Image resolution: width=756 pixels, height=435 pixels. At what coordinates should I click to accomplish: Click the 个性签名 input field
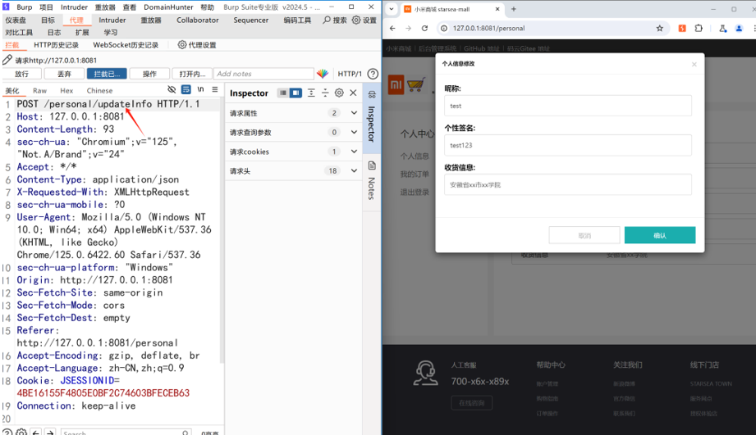(x=568, y=145)
